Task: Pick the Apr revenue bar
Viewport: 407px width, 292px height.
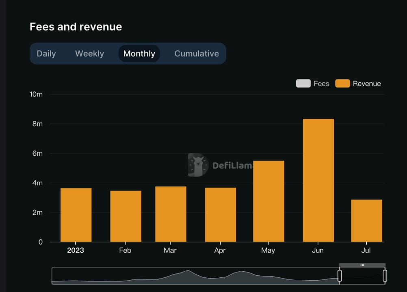Action: (220, 215)
